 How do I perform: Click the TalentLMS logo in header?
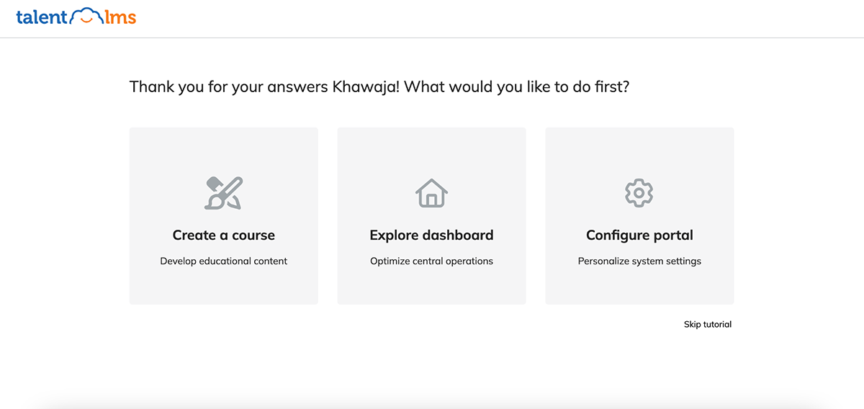pos(76,17)
